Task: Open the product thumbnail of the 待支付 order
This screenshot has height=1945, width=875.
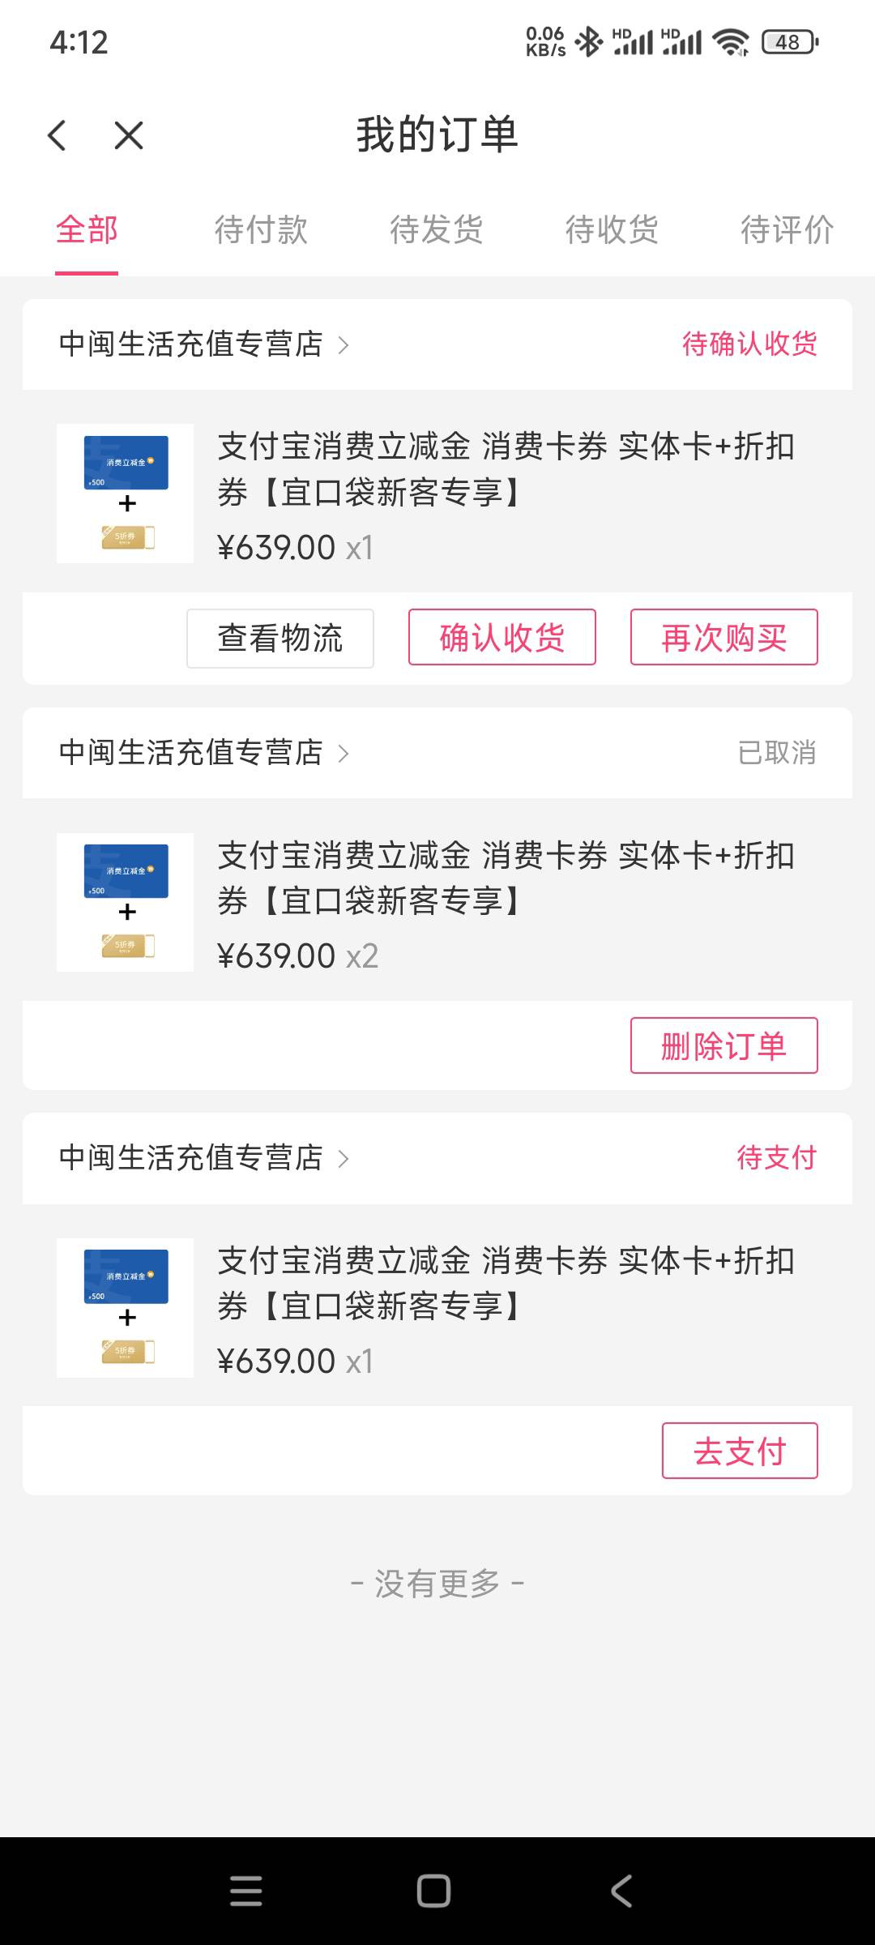Action: (x=126, y=1307)
